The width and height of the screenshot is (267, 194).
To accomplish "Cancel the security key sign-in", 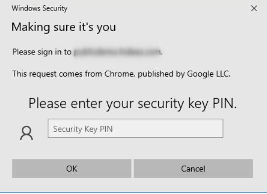I will [x=193, y=169].
